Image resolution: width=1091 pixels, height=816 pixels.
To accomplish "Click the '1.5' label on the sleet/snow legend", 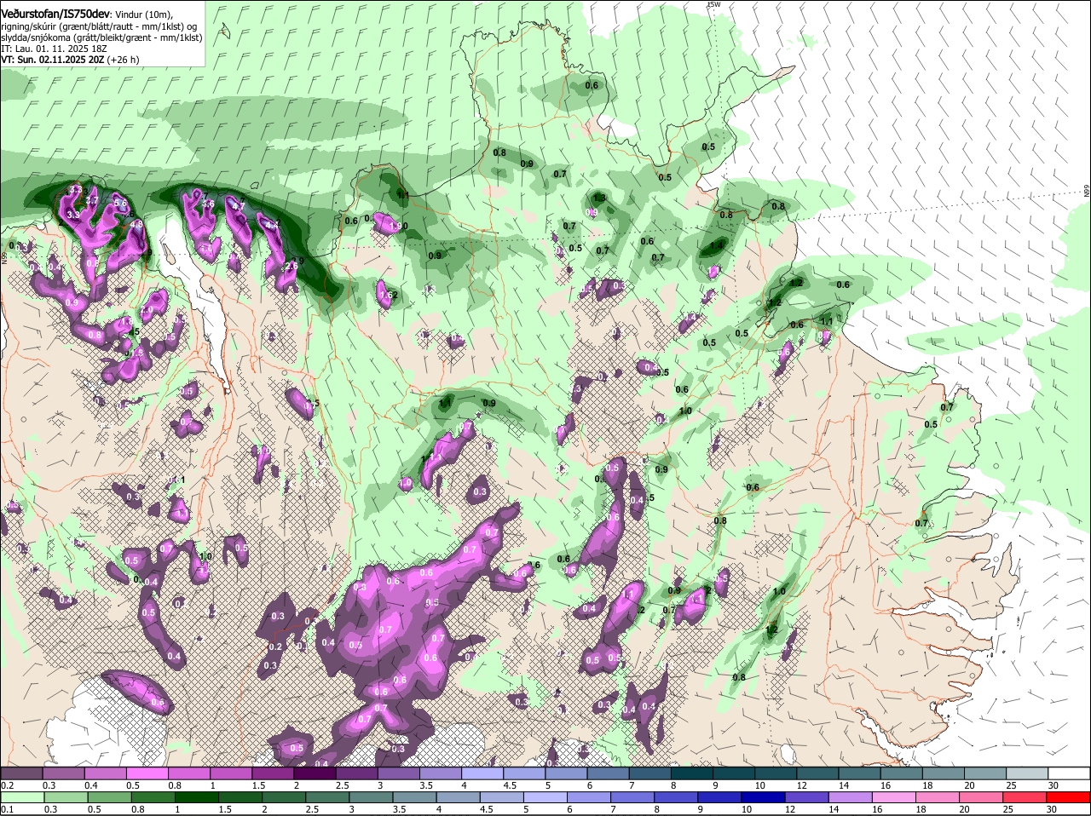I will (x=258, y=785).
